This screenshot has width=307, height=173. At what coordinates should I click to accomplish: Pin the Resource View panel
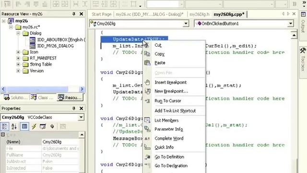click(x=74, y=14)
